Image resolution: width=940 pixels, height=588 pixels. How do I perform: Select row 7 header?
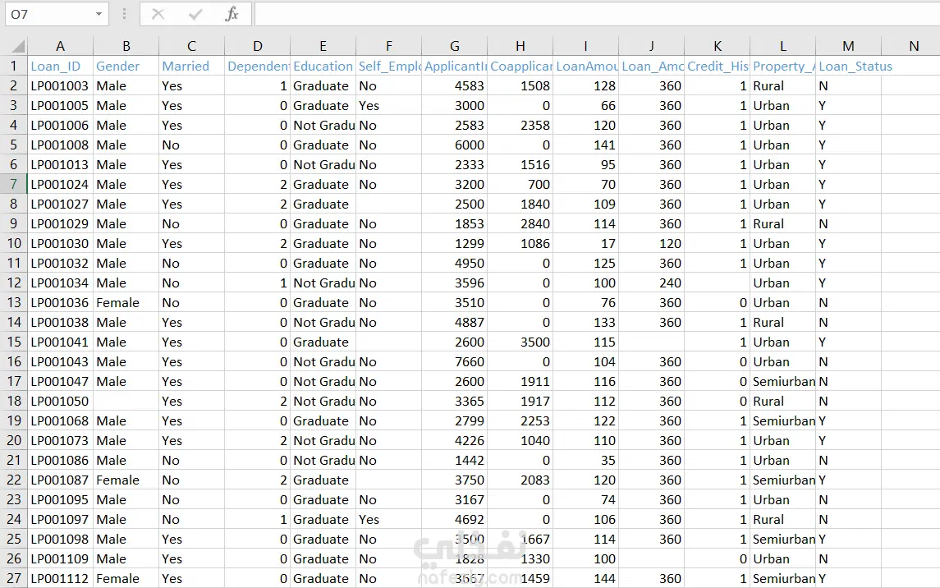coord(13,184)
